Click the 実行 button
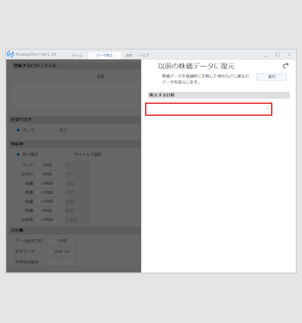The width and height of the screenshot is (302, 323). pos(271,77)
